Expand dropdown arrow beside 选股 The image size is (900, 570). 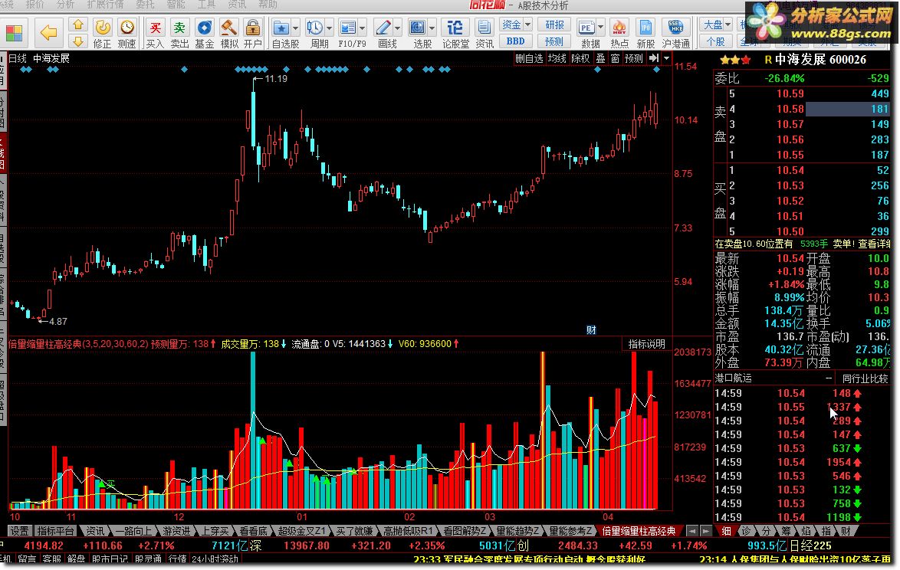[x=432, y=28]
